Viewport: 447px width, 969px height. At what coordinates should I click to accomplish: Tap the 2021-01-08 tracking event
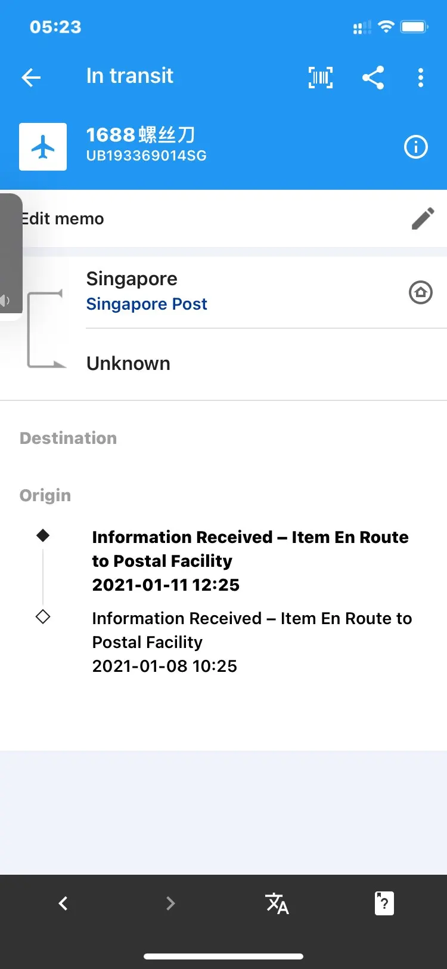point(252,642)
